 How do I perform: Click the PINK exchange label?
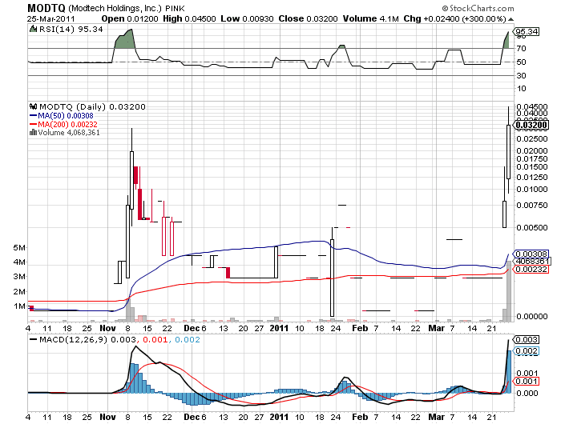point(175,9)
